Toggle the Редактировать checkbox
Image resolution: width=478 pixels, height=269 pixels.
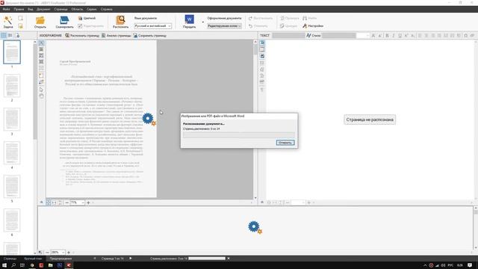point(80,26)
